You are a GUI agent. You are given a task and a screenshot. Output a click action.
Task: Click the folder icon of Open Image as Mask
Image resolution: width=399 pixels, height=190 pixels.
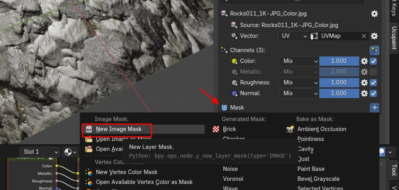click(89, 139)
